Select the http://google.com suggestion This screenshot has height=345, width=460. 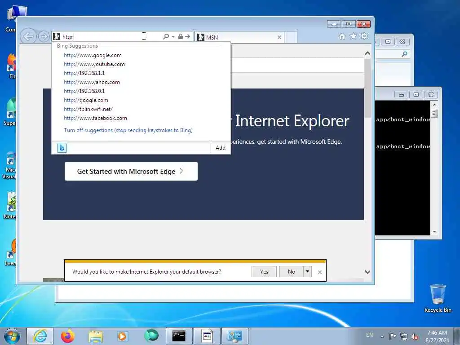coord(86,100)
